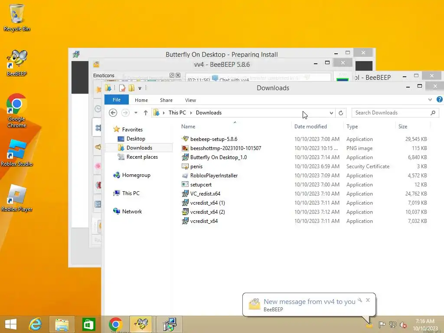Sort by the Size column header
Screen dimensions: 444x333
pyautogui.click(x=403, y=127)
